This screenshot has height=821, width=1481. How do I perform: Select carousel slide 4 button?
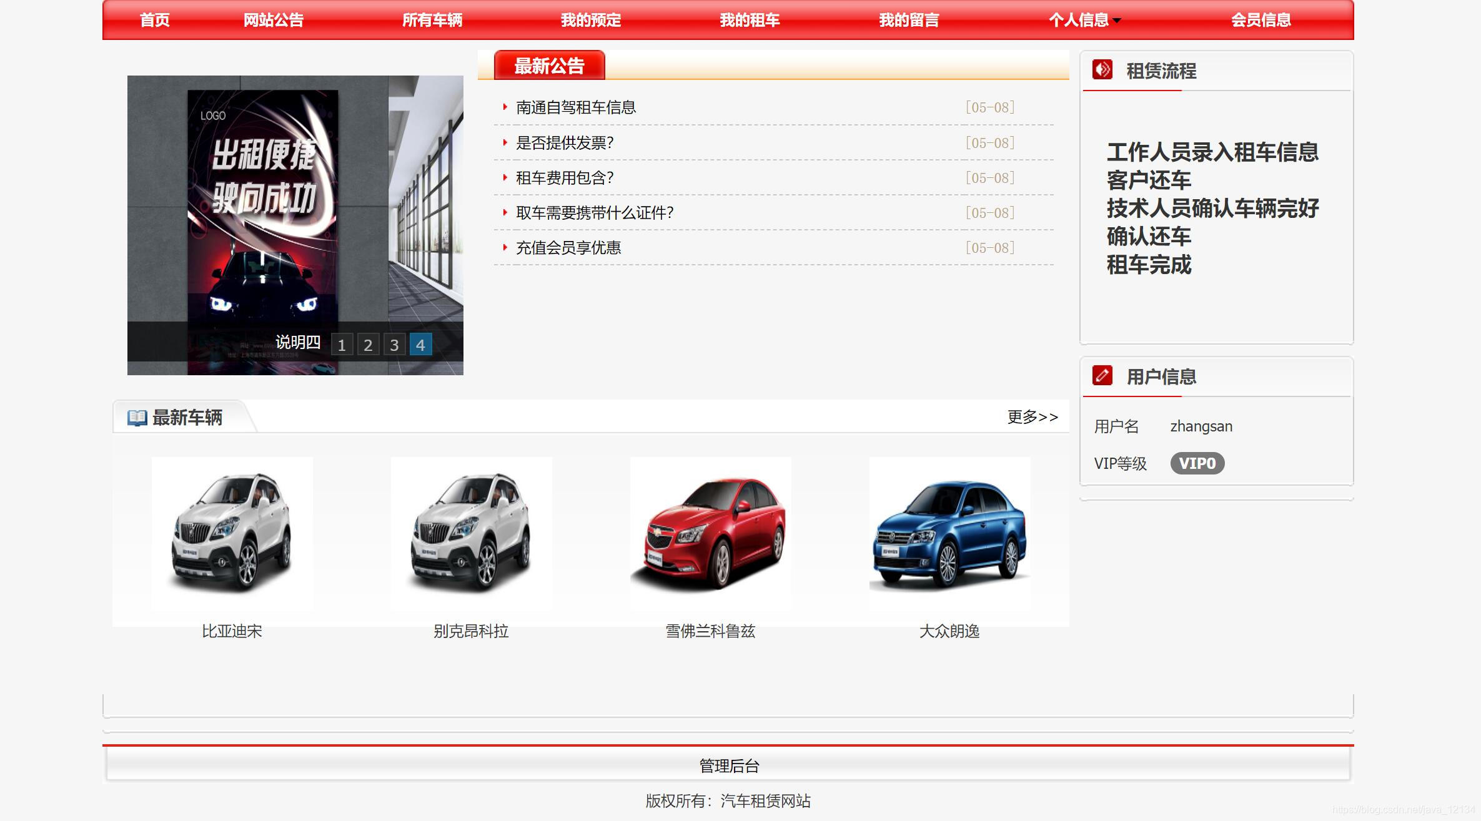tap(420, 345)
